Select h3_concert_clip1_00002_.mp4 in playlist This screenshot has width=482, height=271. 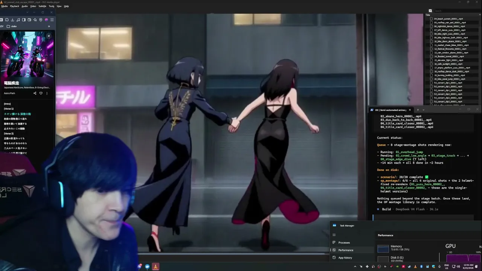[448, 87]
